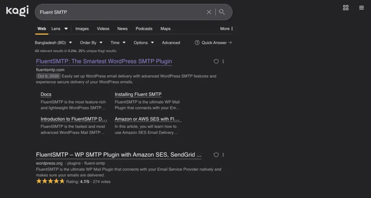The height and width of the screenshot is (198, 371).
Task: Click the Quick Answer button
Action: coord(213,42)
